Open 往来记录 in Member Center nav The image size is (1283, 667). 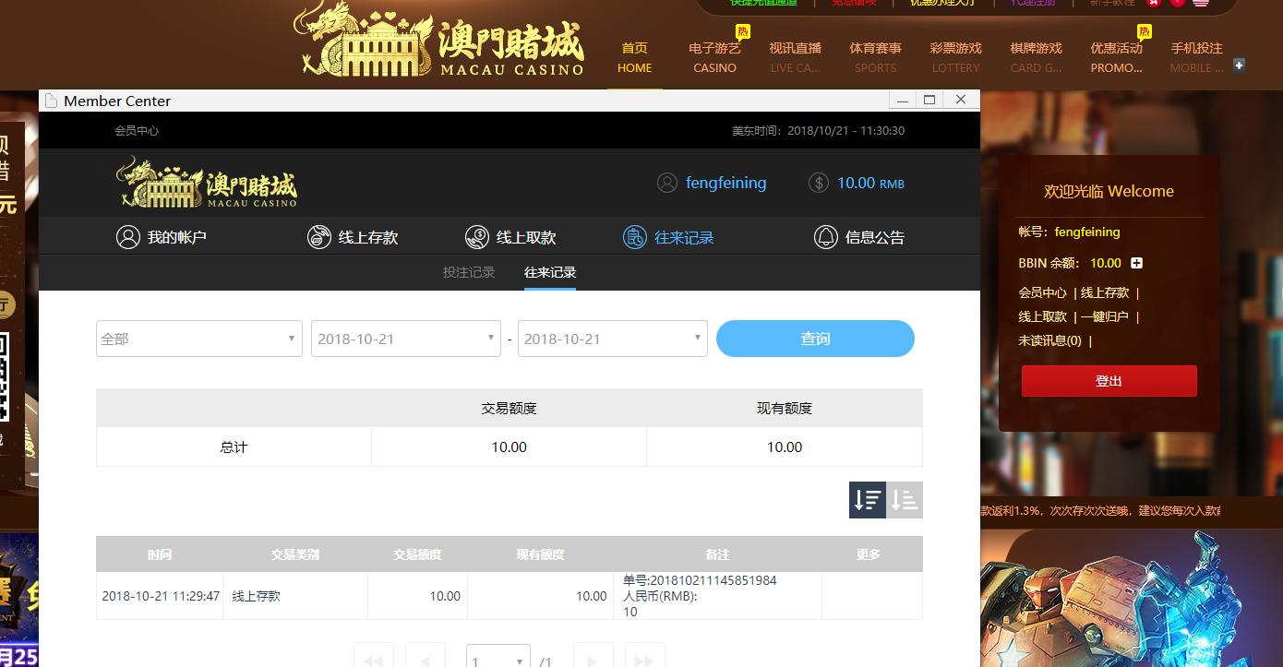point(668,237)
